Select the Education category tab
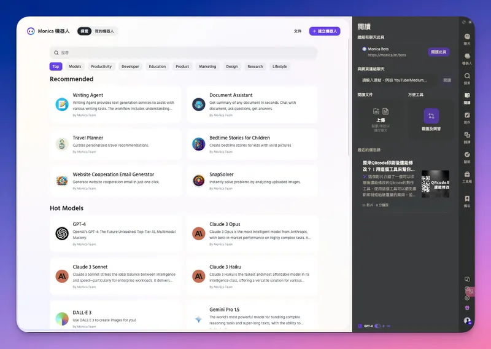Viewport: 491px width, 349px height. pos(157,66)
